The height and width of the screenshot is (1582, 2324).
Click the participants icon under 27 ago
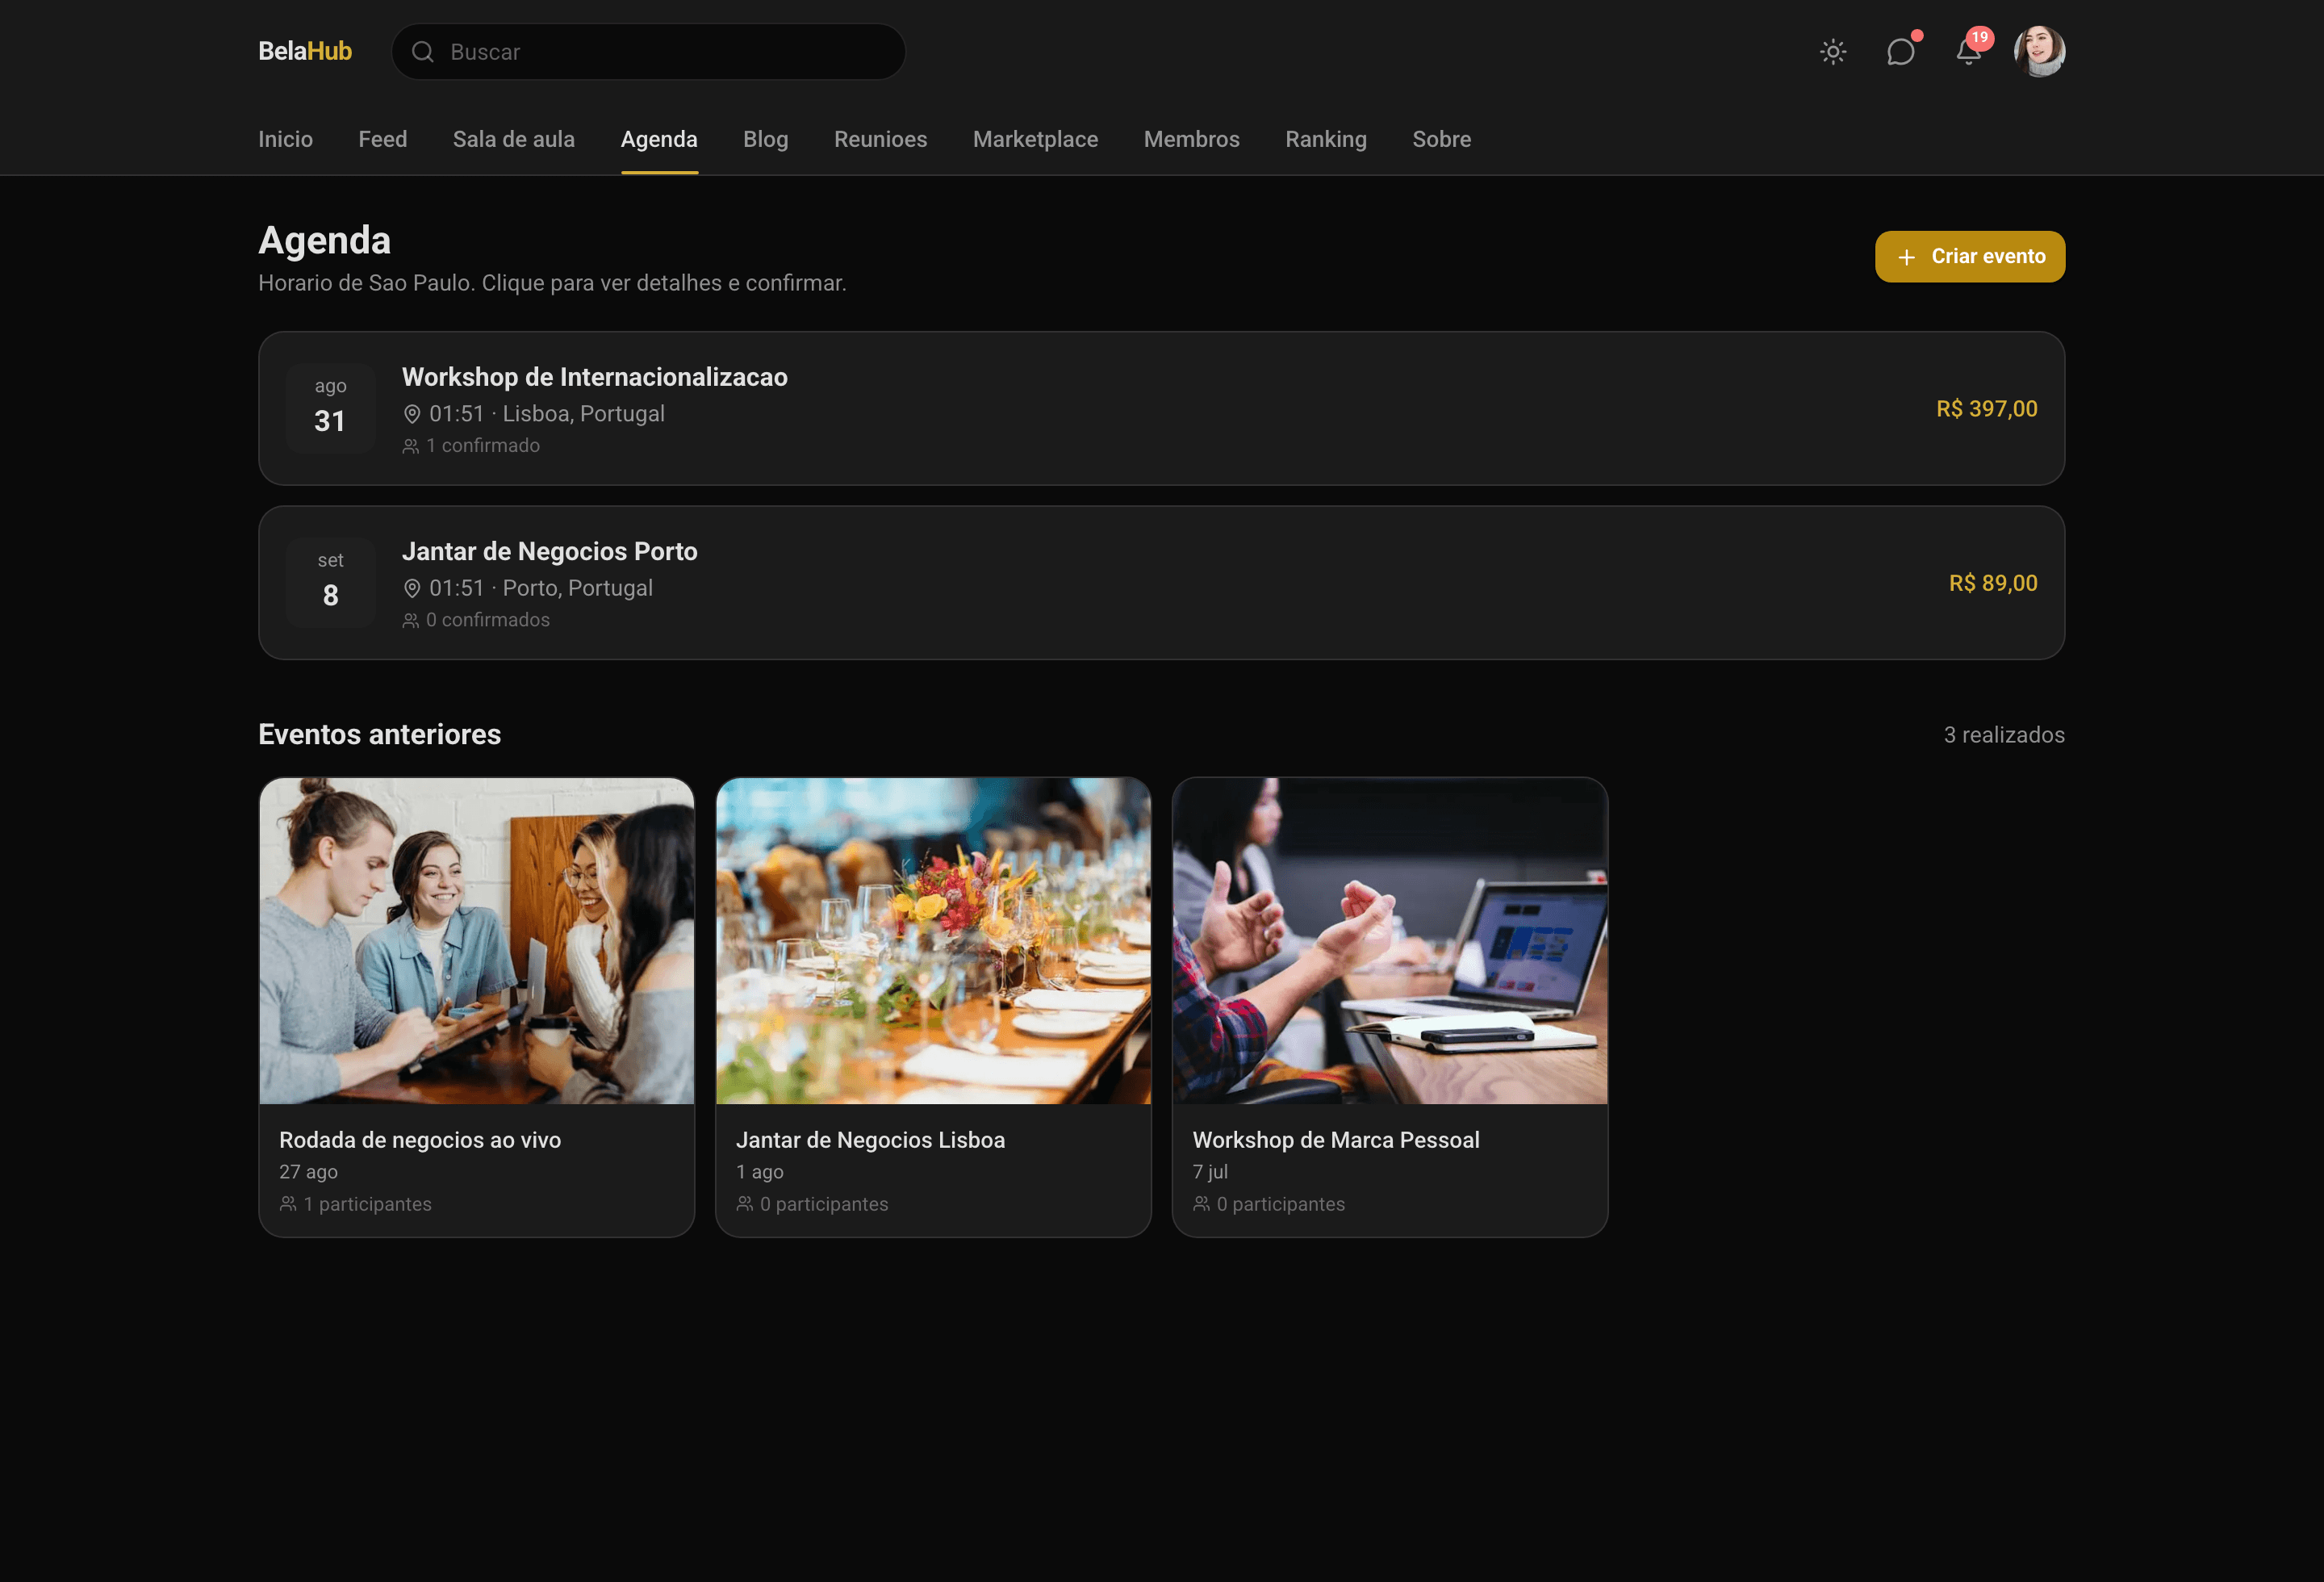pyautogui.click(x=288, y=1204)
